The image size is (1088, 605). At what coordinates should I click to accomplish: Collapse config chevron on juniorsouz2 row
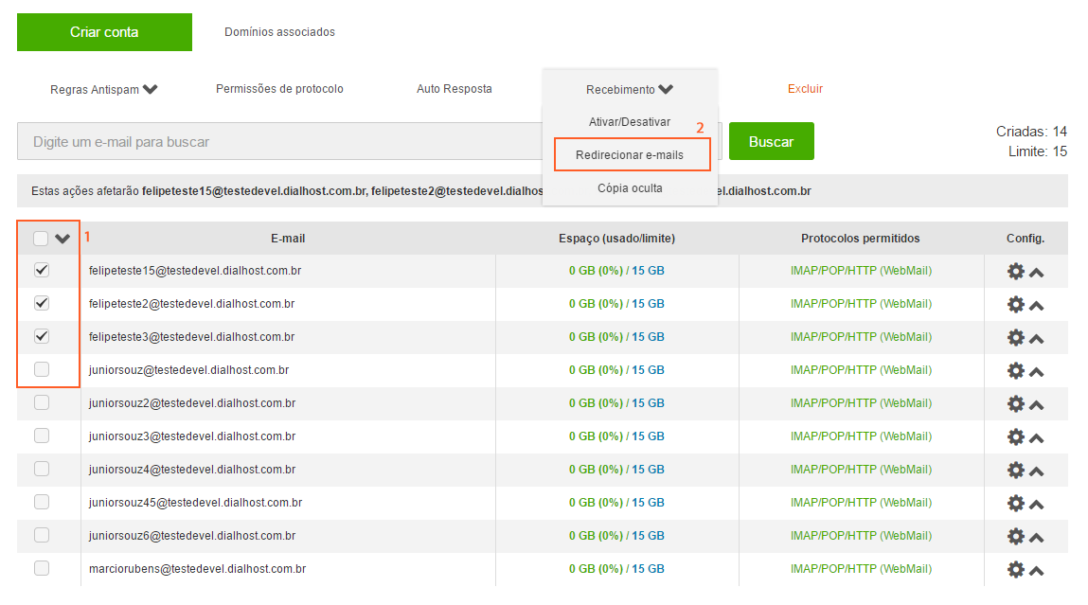point(1037,405)
